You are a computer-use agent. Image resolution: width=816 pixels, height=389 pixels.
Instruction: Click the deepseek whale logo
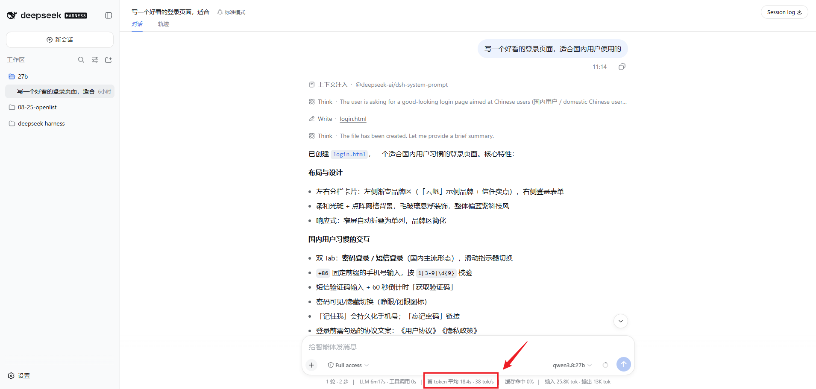12,15
